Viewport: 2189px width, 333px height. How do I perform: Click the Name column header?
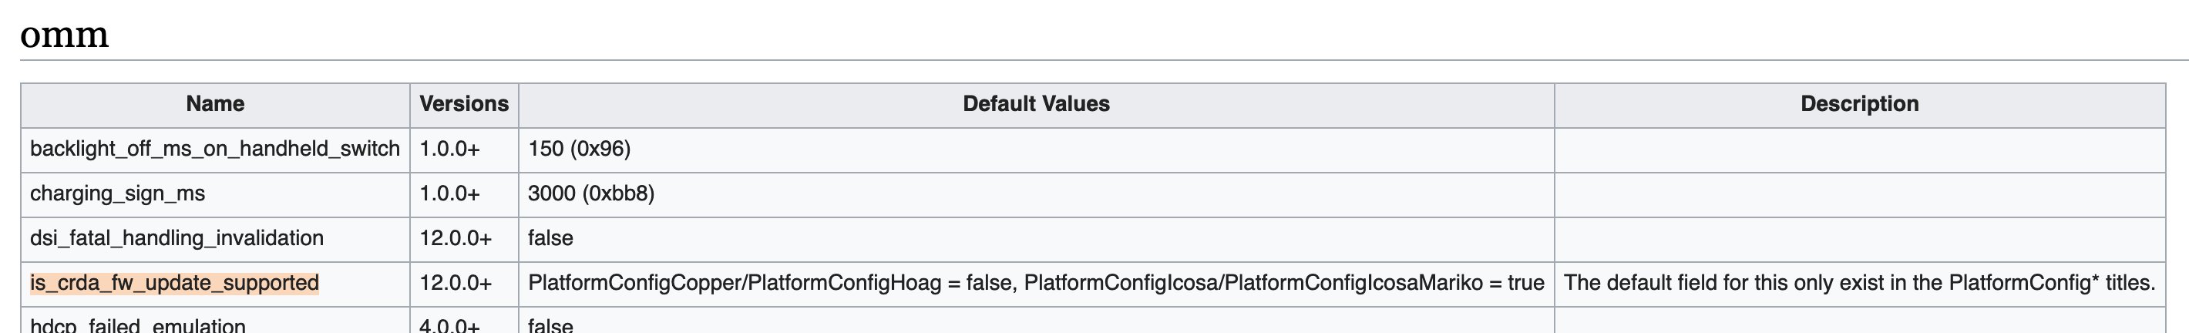click(215, 105)
